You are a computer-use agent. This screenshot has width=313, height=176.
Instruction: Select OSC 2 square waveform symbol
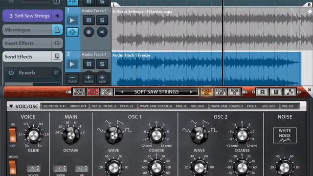tap(214, 130)
